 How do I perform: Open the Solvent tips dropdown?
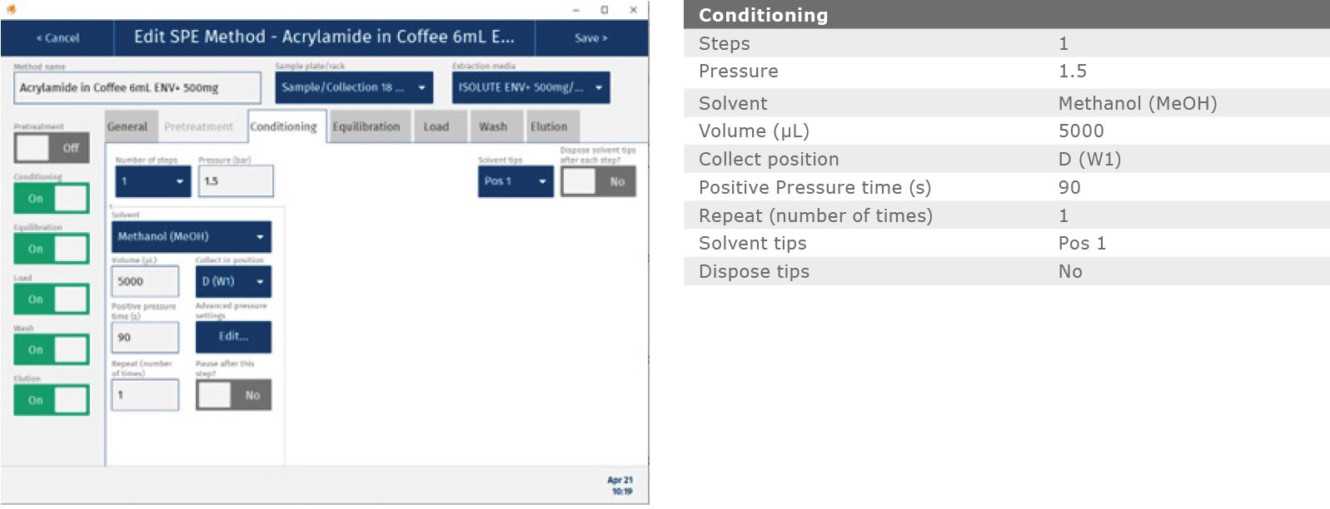pos(516,181)
